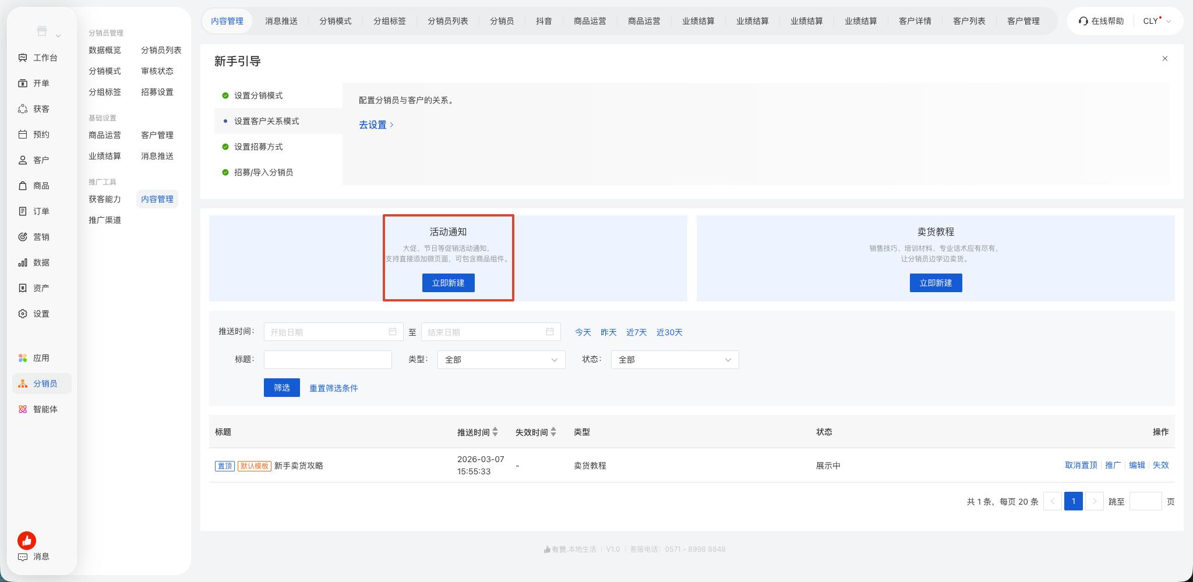The image size is (1193, 582).
Task: Open the 商品 bag icon
Action: point(23,186)
